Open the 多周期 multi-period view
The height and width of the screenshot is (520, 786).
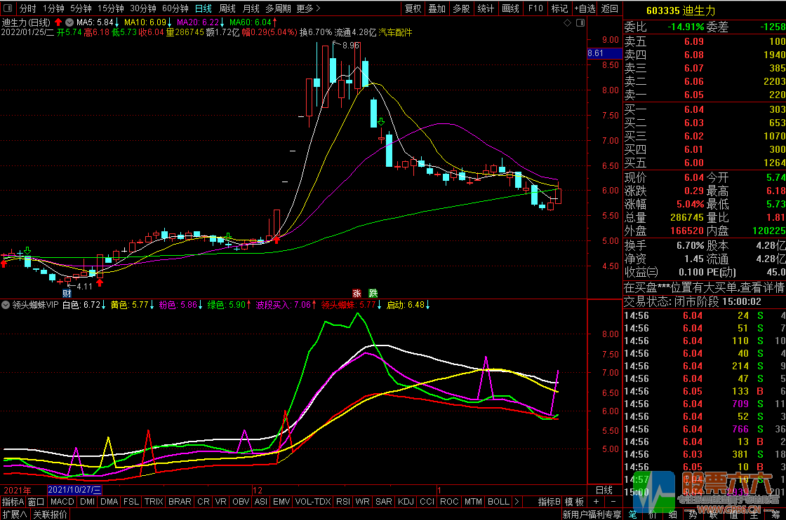pos(278,8)
